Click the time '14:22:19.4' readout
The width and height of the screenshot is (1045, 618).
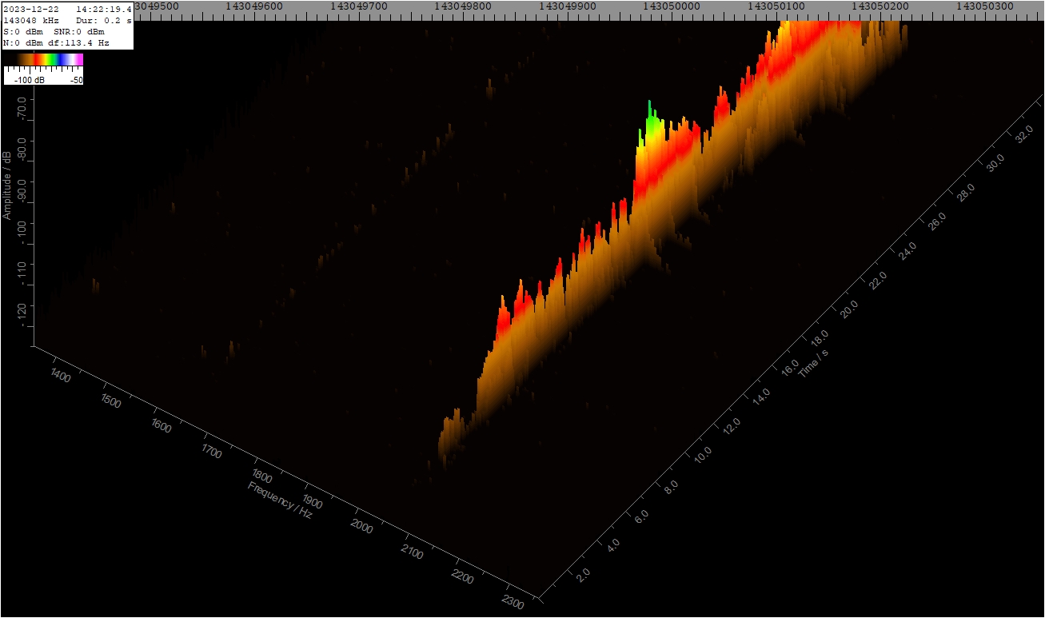point(104,10)
